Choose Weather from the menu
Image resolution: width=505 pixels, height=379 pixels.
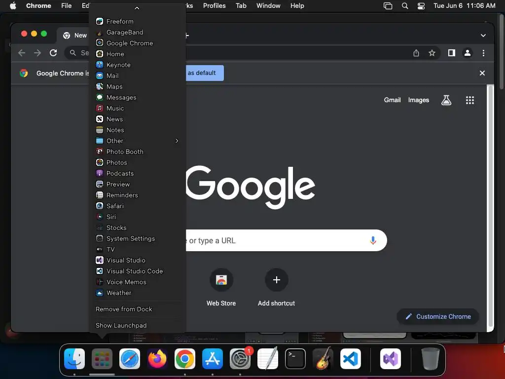[137, 293]
